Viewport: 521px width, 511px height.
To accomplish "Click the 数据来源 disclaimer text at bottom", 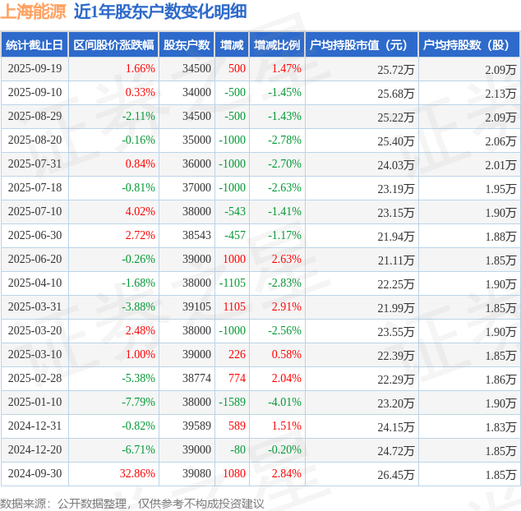I will [x=132, y=502].
